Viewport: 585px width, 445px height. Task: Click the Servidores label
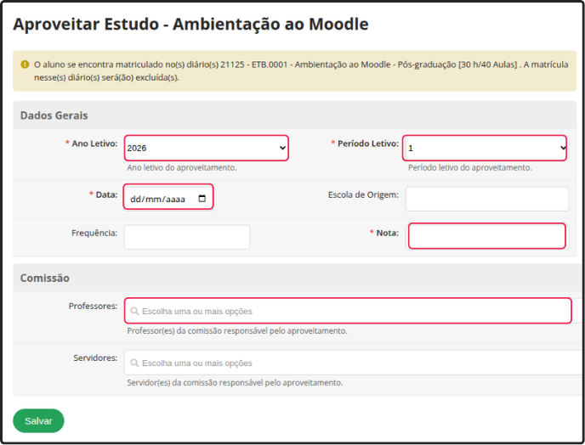click(x=95, y=358)
